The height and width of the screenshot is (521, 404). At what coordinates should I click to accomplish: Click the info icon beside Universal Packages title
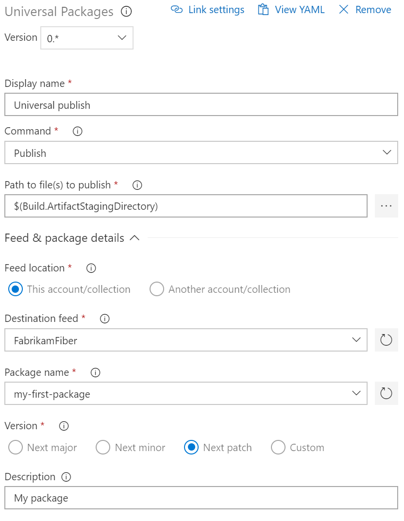pyautogui.click(x=126, y=12)
